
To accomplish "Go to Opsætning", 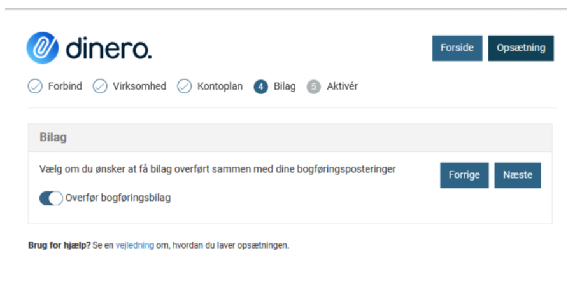I will point(520,48).
